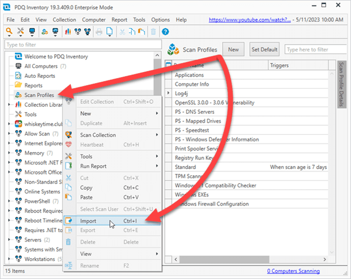The image size is (351, 279).
Task: Click the Paste toolbar icon
Action: (x=141, y=32)
